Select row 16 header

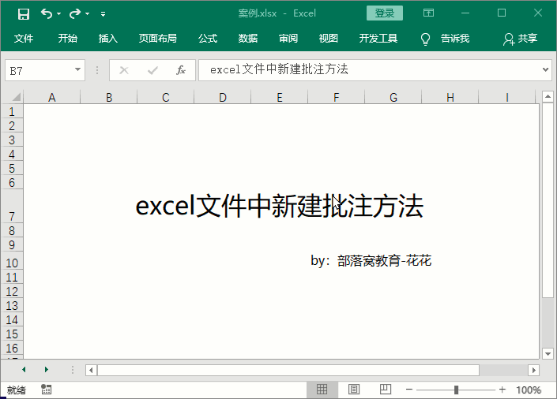[12, 348]
